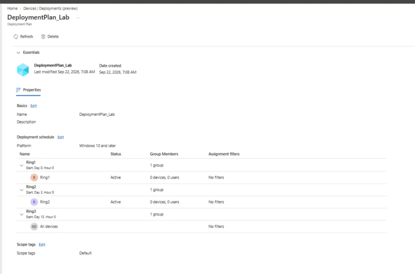This screenshot has width=415, height=274.
Task: Click Active status in Ring2 group row
Action: click(x=116, y=202)
